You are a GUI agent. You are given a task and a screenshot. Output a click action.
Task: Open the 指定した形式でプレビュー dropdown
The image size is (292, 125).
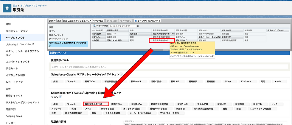pos(77,21)
